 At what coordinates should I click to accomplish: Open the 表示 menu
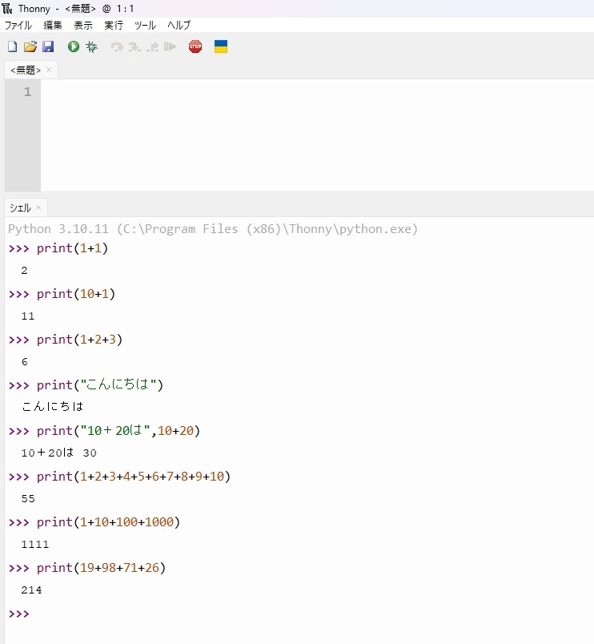pos(83,25)
